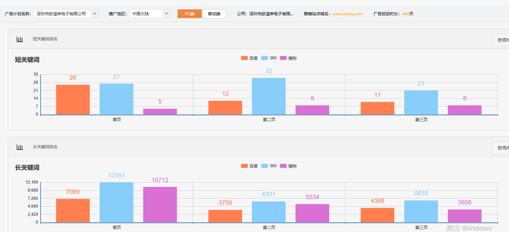
Task: Click the bar chart icon beside 长关键词排名
Action: click(x=20, y=147)
